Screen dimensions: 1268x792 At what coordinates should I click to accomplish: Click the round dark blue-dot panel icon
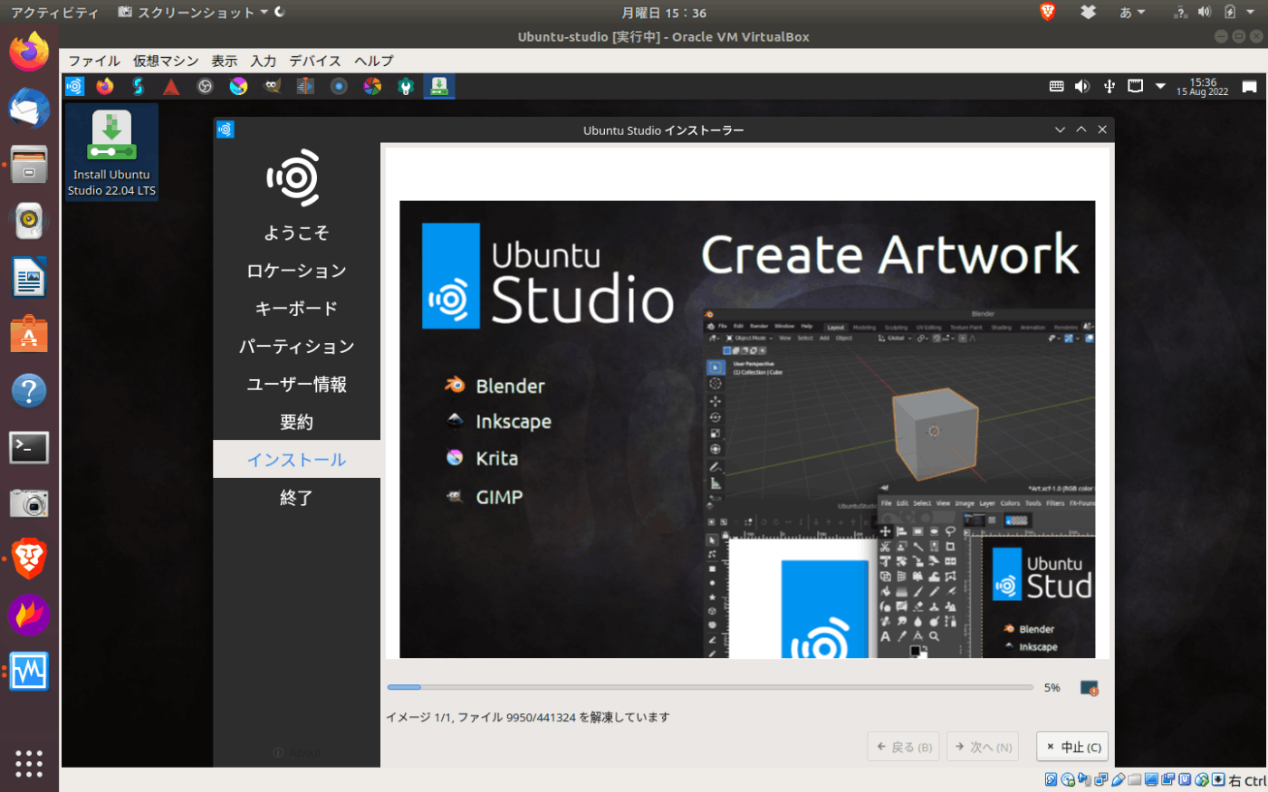pos(339,86)
